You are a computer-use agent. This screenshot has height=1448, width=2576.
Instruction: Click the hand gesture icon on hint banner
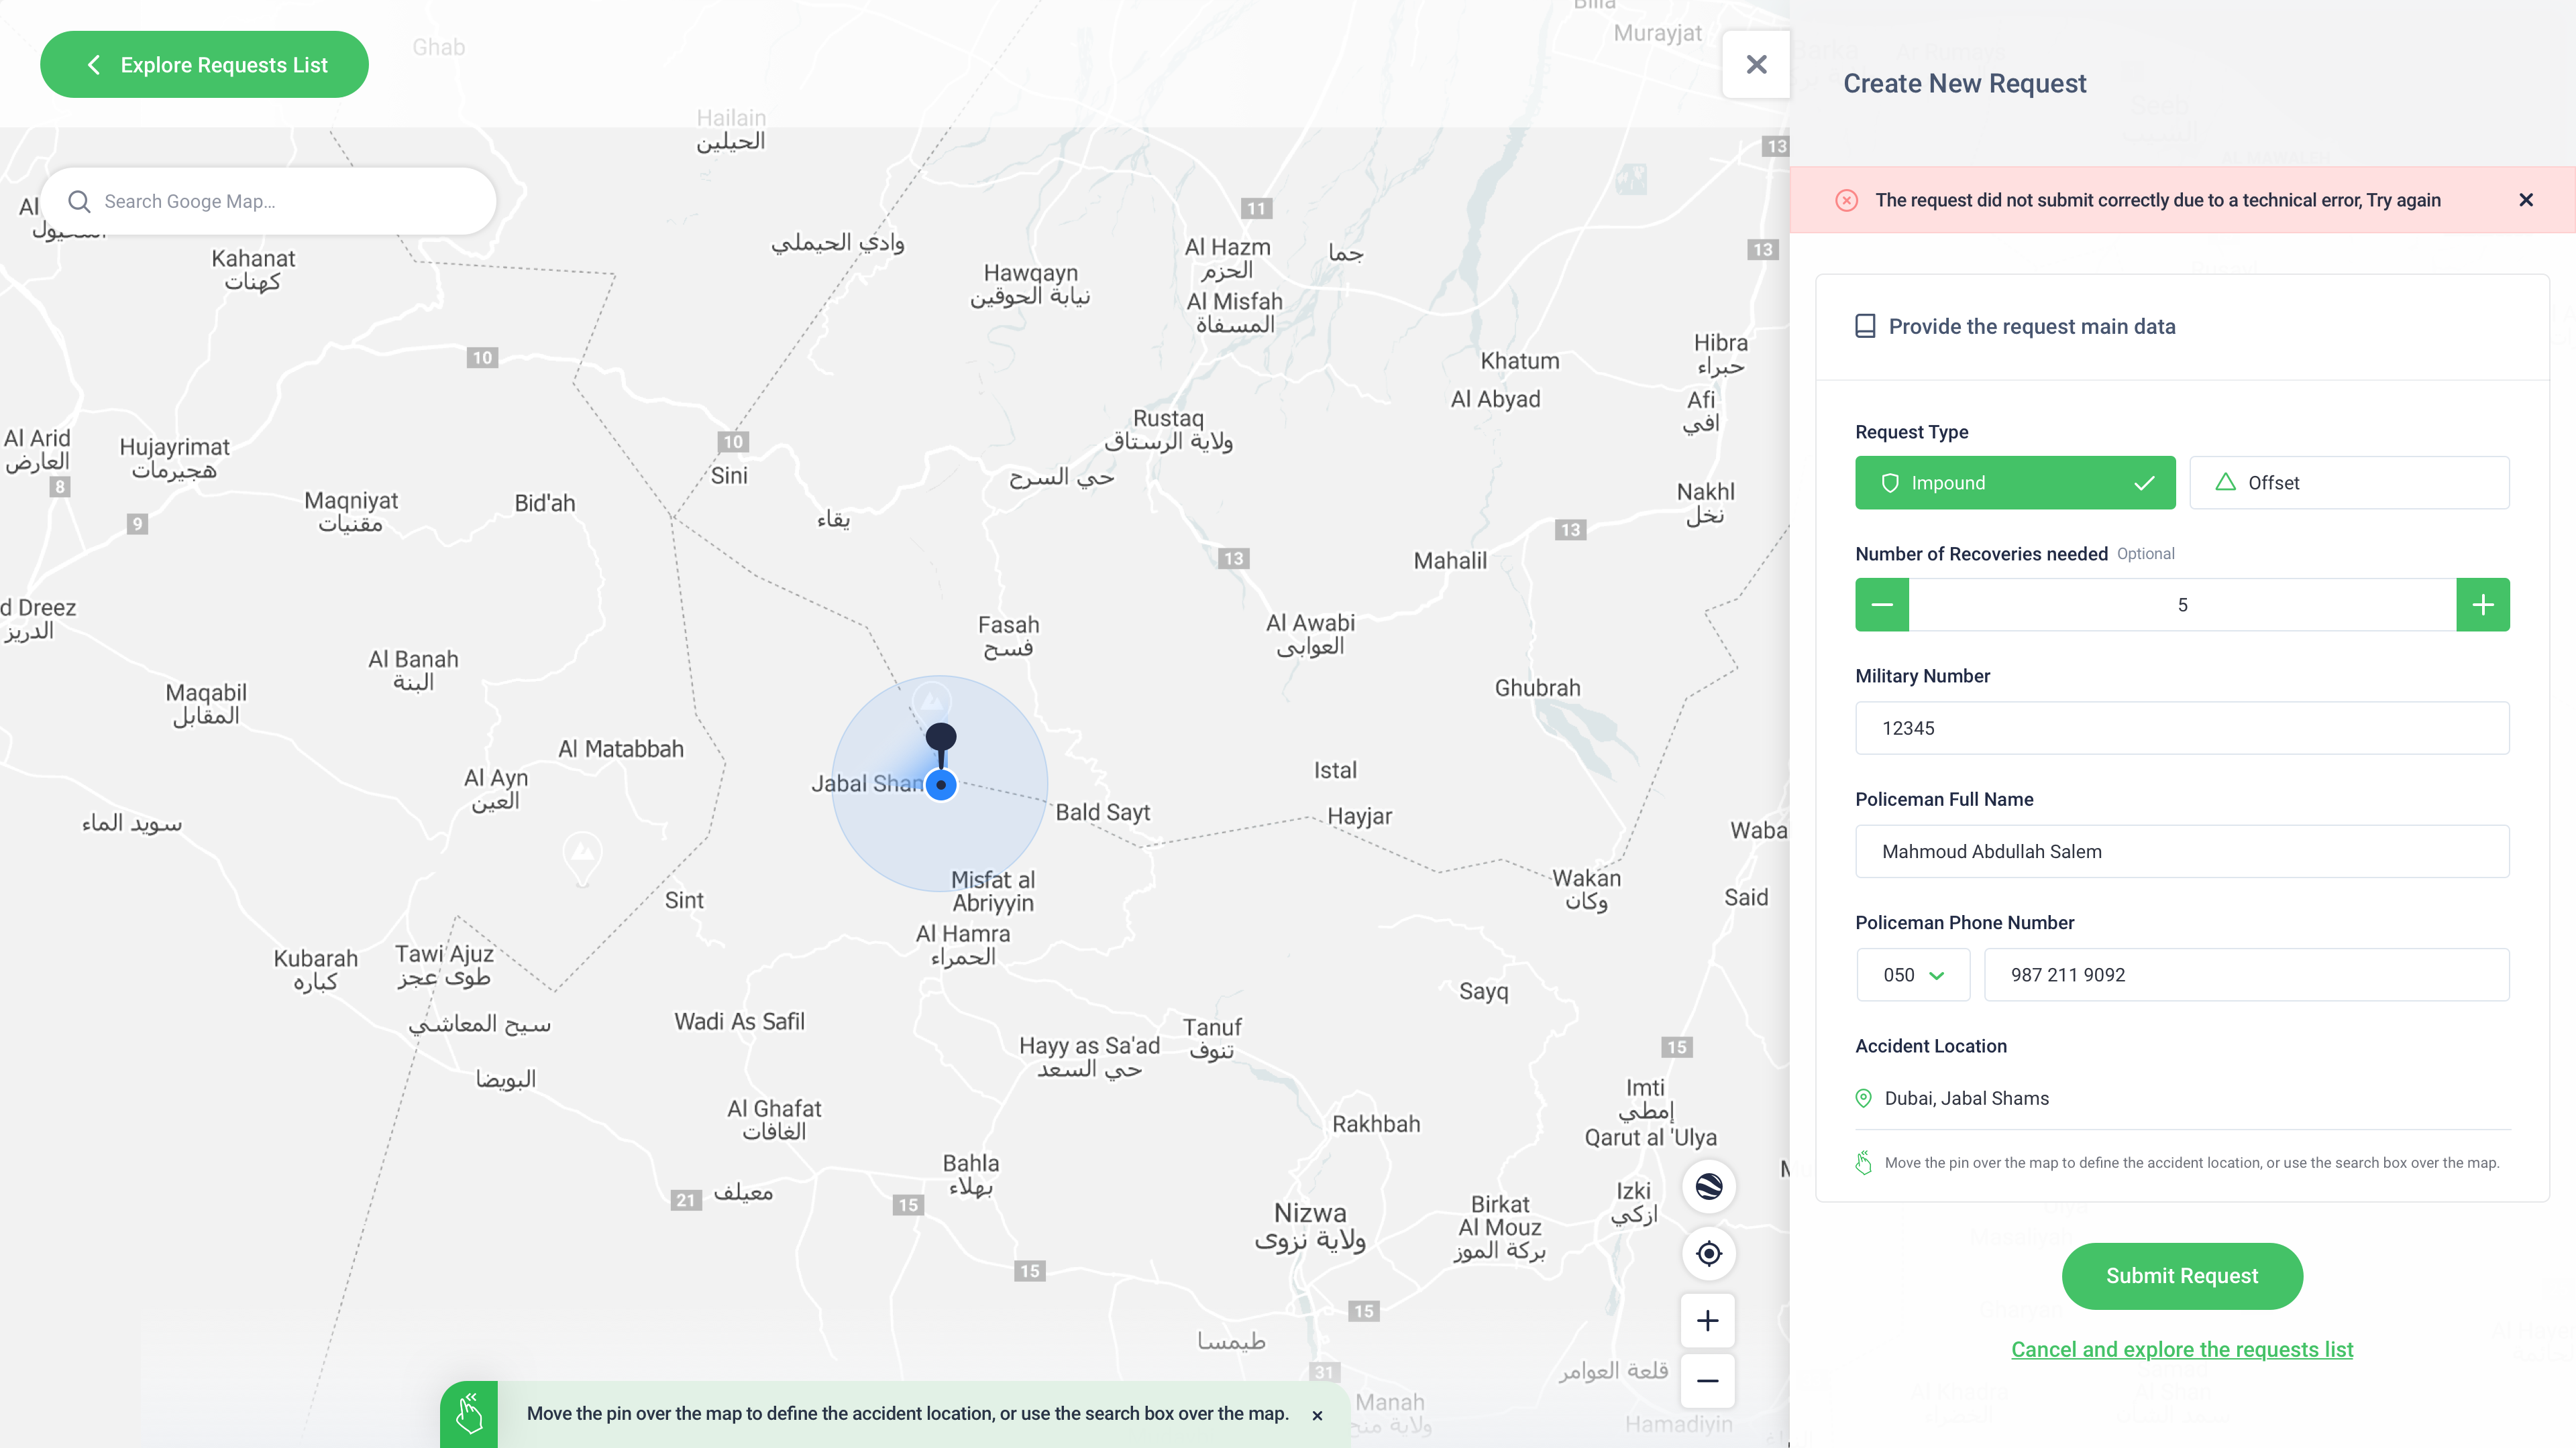point(469,1414)
